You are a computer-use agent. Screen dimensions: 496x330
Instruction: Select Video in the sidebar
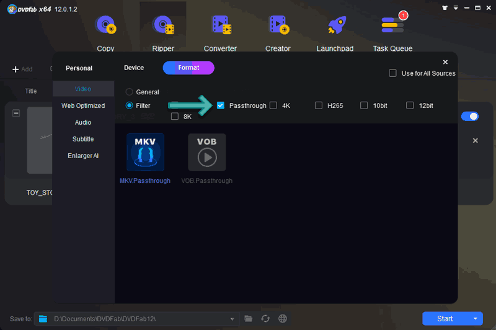coord(83,89)
